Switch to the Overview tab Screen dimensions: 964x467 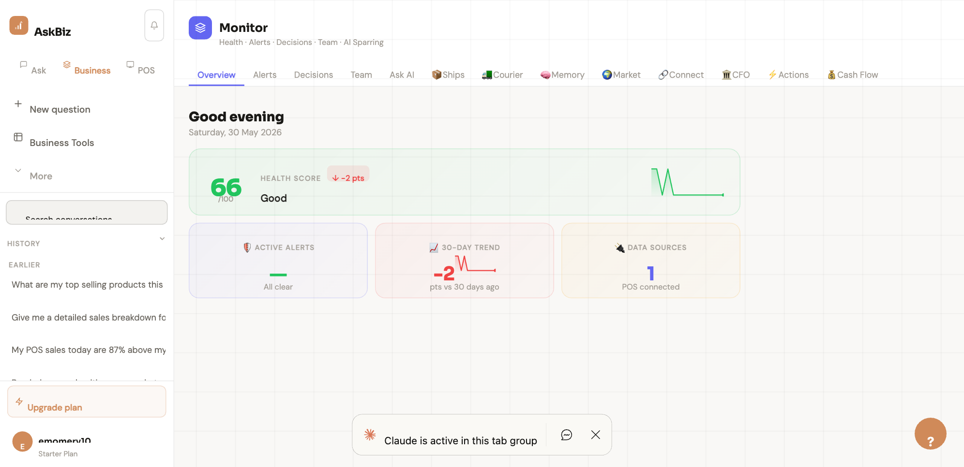click(x=216, y=75)
